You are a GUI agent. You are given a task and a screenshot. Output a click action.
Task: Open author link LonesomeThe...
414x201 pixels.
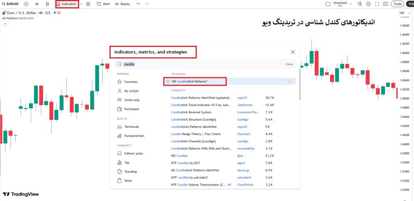pyautogui.click(x=249, y=112)
